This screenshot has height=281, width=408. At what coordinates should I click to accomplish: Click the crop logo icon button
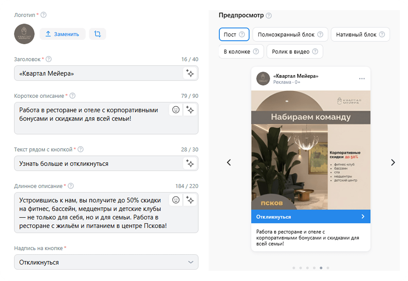98,34
